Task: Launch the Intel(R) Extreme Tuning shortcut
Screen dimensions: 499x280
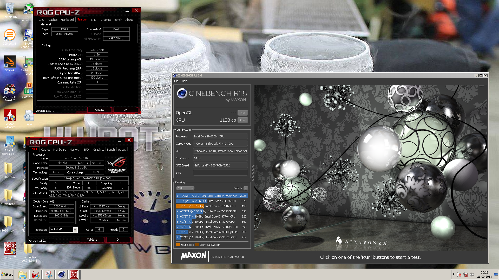Action: [x=10, y=145]
